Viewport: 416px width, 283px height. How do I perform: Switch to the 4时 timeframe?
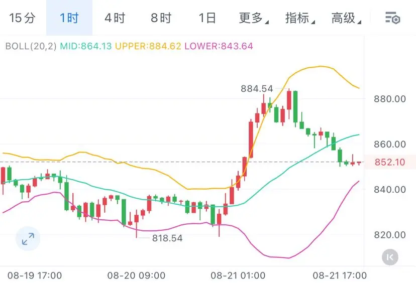[115, 18]
